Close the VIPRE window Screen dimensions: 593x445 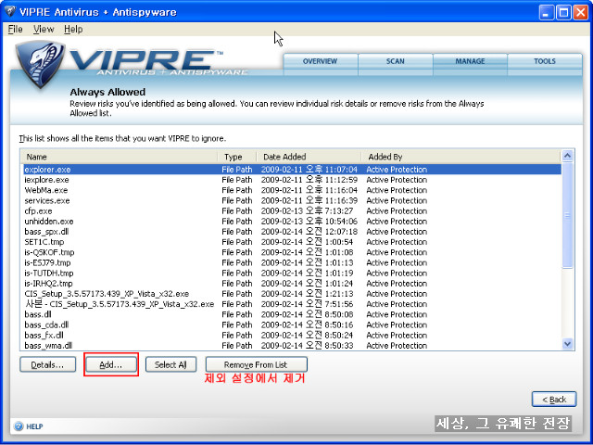580,12
